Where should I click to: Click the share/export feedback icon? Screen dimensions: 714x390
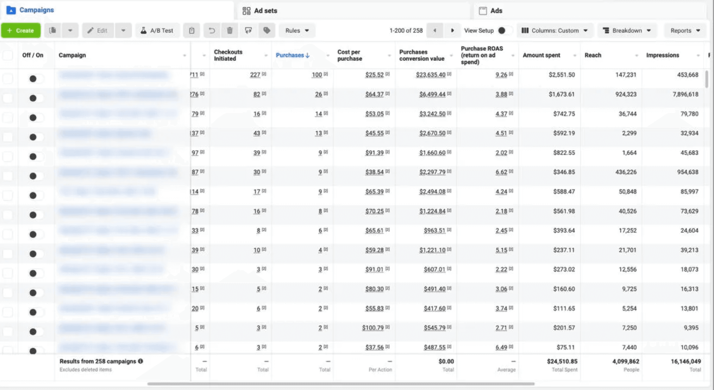pyautogui.click(x=248, y=30)
